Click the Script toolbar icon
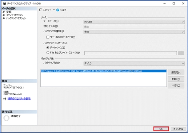 (x=40, y=10)
